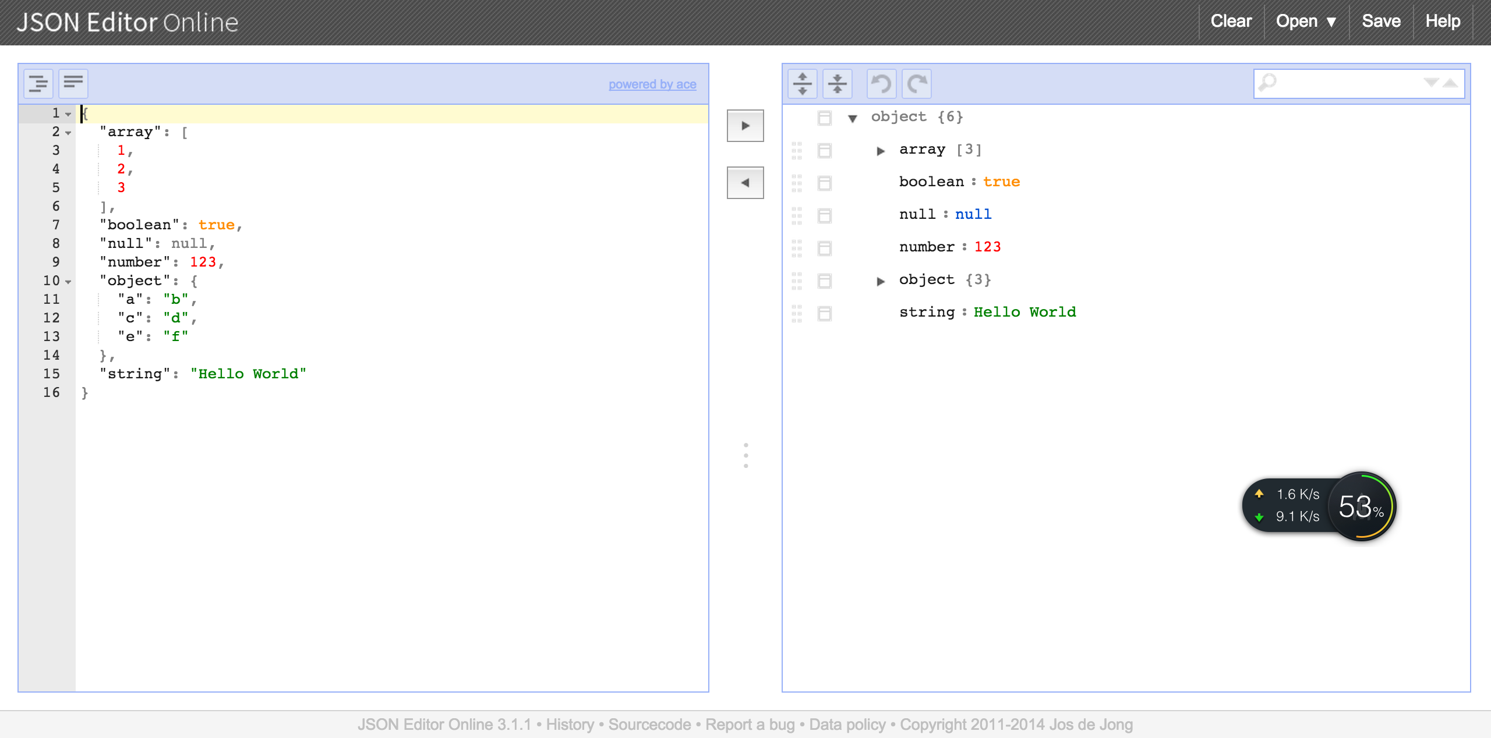Jump to next search result arrow

click(x=1431, y=83)
